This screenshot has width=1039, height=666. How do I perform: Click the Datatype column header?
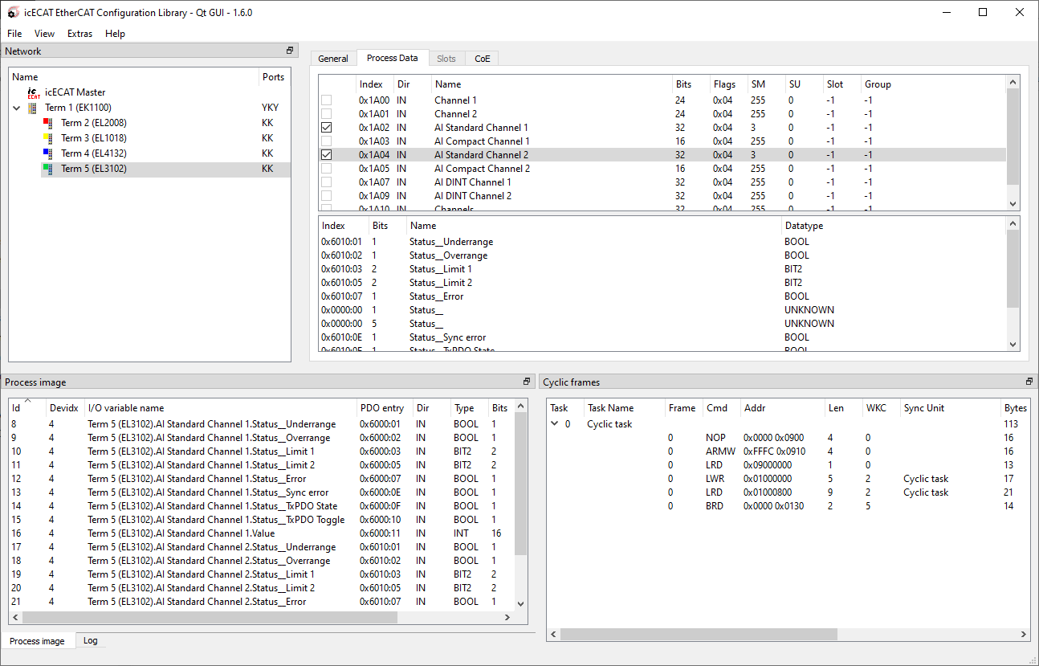[893, 226]
